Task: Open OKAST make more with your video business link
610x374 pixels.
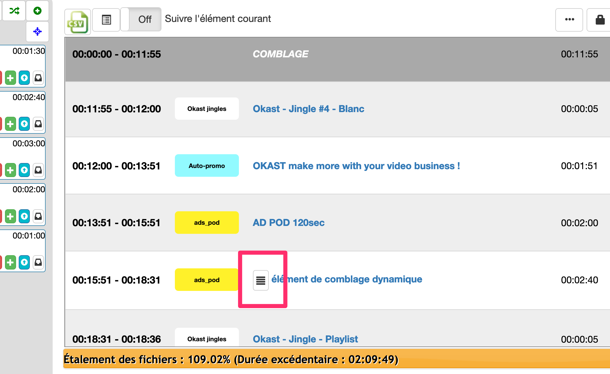Action: point(356,166)
